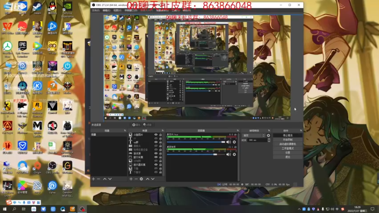Add a new source with plus icon
Viewport: 379px width, 213px height.
(x=131, y=179)
